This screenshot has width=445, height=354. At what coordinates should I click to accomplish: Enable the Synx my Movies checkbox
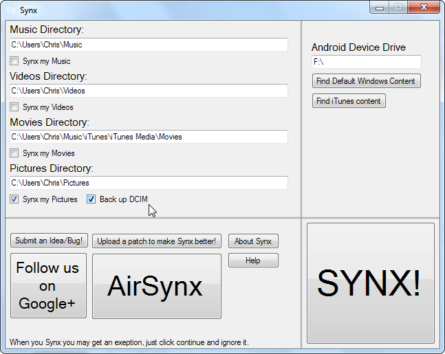pyautogui.click(x=14, y=153)
